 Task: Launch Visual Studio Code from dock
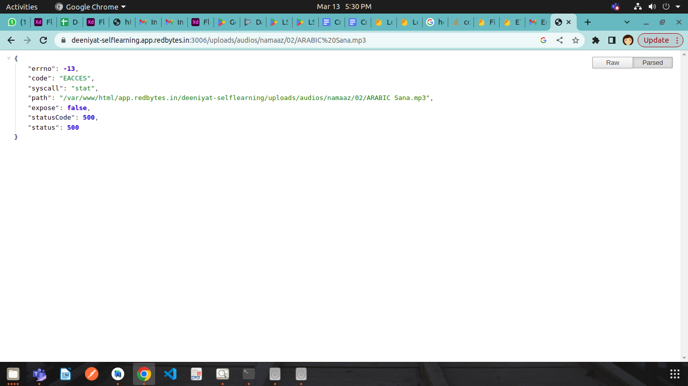[170, 374]
